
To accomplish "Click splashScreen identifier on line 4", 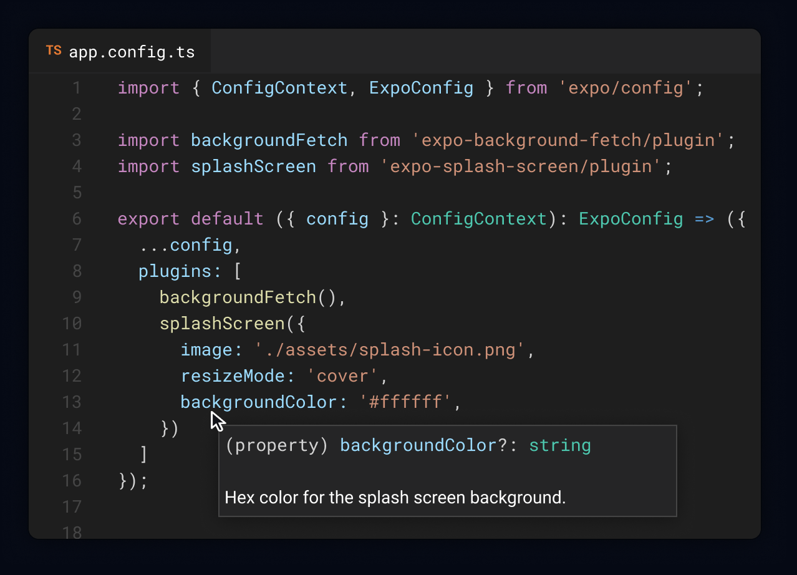I will (x=253, y=167).
